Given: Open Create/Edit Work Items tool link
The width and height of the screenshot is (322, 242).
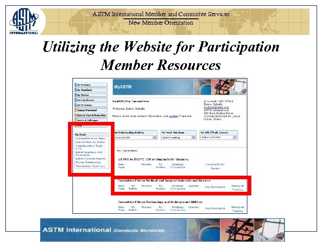Looking at the screenshot, I should [91, 138].
